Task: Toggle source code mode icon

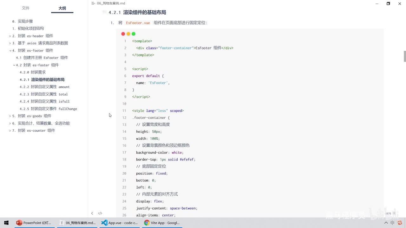Action: pos(100,213)
